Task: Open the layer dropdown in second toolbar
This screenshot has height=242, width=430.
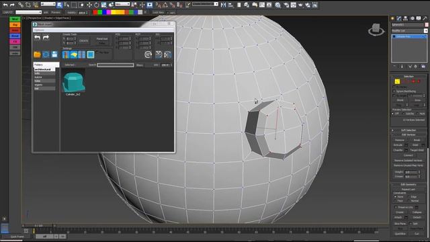Action: pos(28,12)
